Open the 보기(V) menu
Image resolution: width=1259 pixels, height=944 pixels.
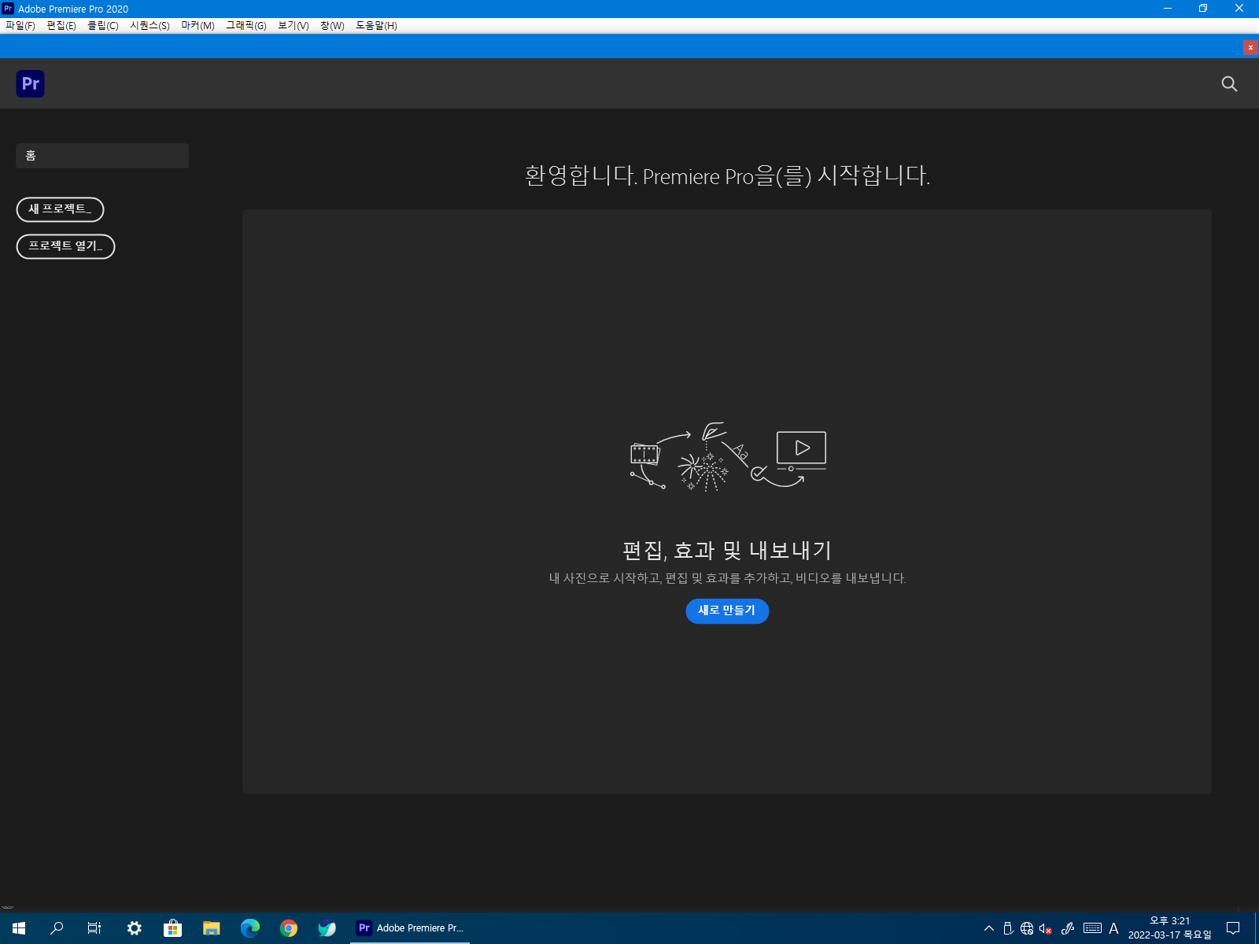click(294, 25)
